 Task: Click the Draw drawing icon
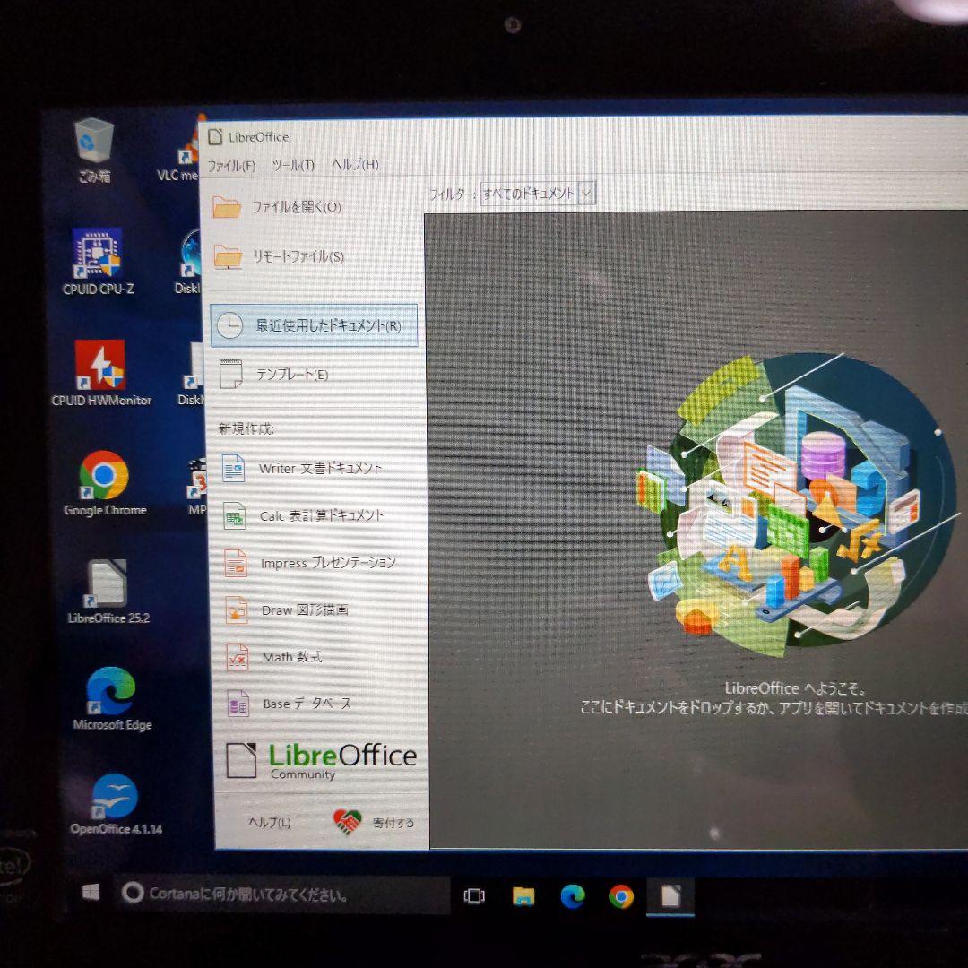coord(237,610)
